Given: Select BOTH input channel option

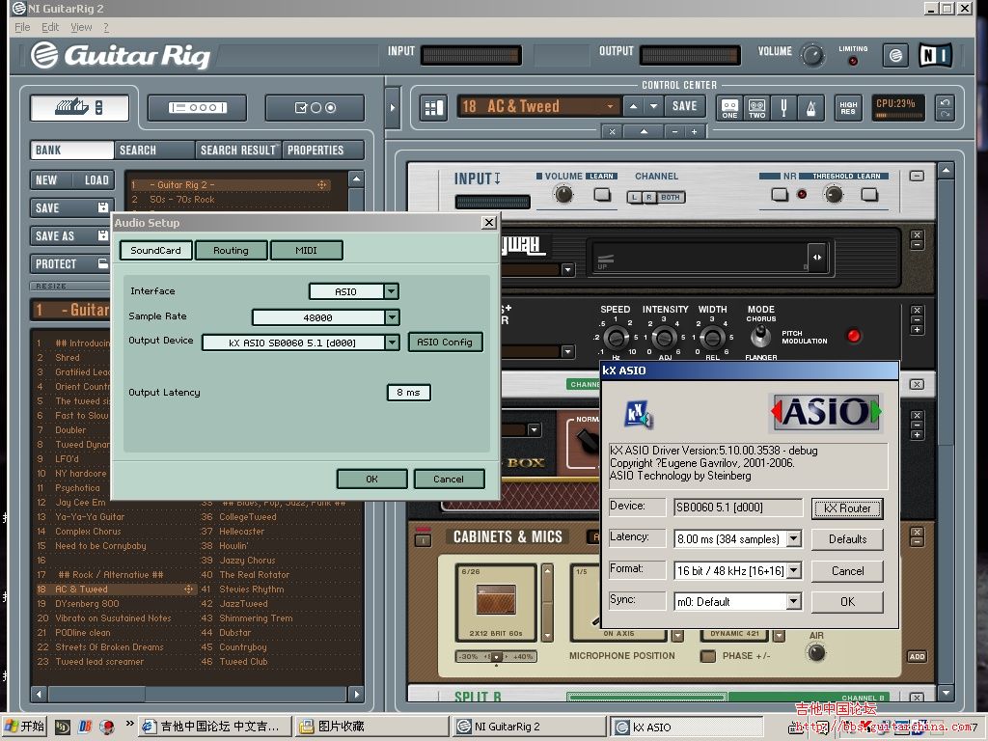Looking at the screenshot, I should [670, 197].
